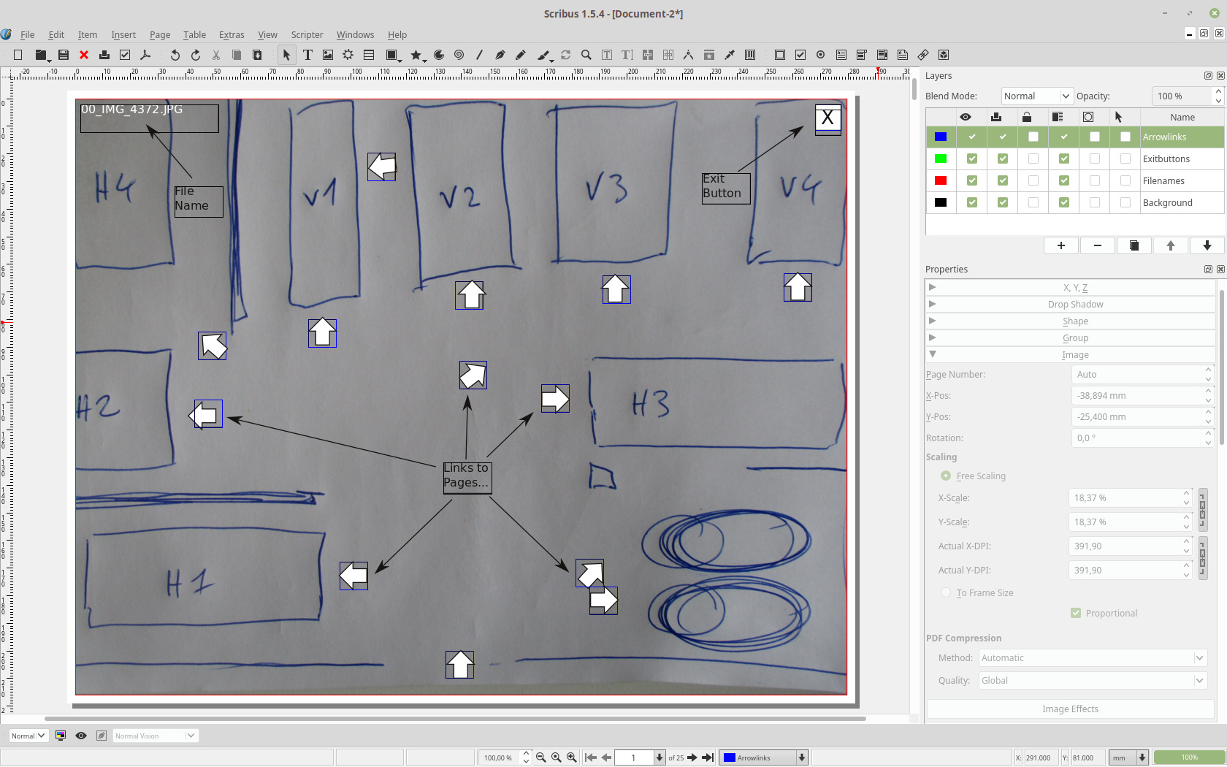Click the red Filenames layer color swatch
Screen dimensions: 1227x767
point(941,180)
